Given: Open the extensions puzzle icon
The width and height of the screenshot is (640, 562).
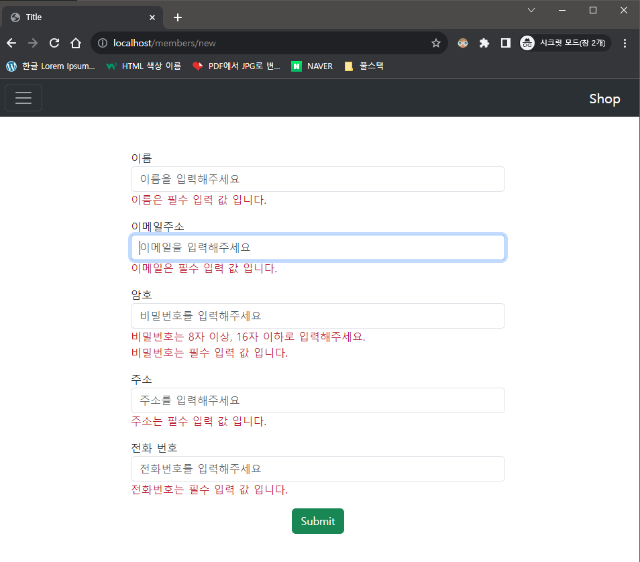Looking at the screenshot, I should [484, 43].
